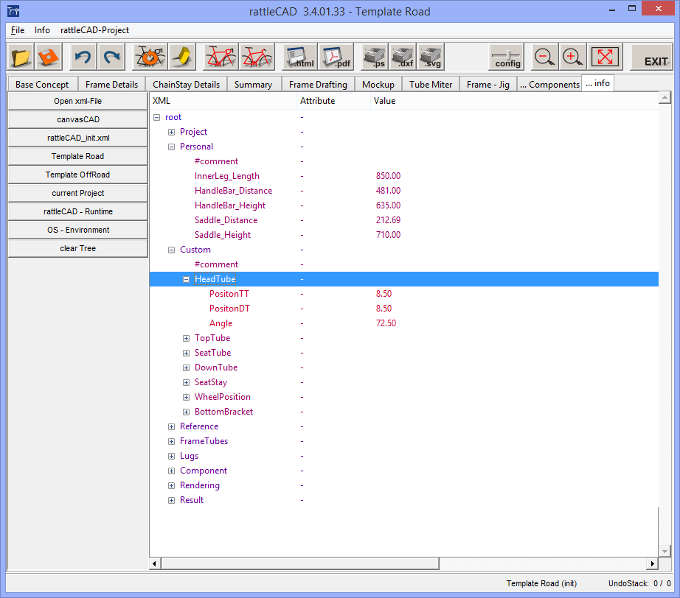
Task: Open project using the folder icon
Action: pos(20,57)
